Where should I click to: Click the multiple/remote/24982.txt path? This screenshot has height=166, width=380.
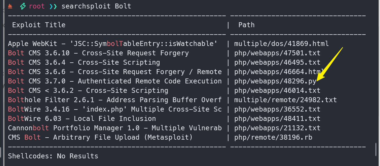click(x=285, y=100)
